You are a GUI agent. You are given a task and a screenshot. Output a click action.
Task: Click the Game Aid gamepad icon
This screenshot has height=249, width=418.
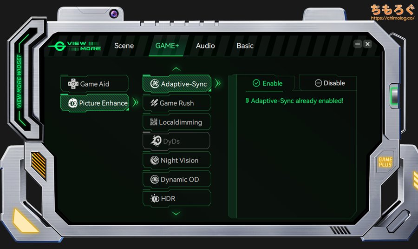click(x=73, y=84)
